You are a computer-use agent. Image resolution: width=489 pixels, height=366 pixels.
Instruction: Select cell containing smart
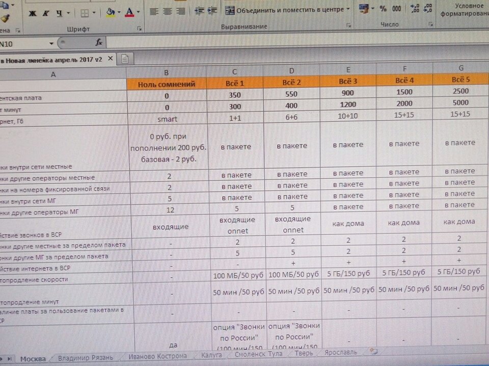tap(167, 119)
